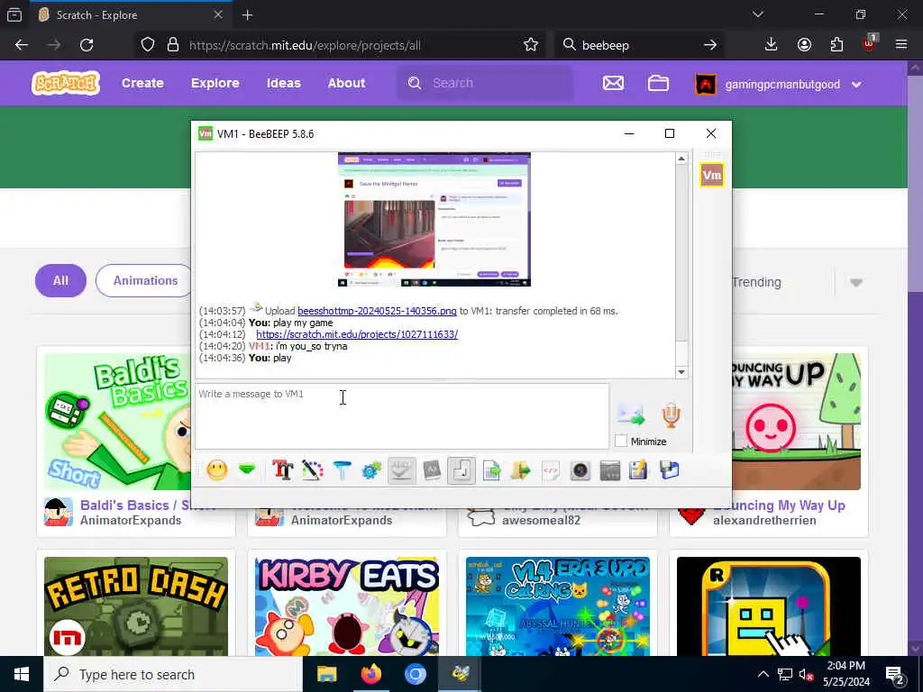923x692 pixels.
Task: Open the Windows Start menu
Action: tap(22, 674)
